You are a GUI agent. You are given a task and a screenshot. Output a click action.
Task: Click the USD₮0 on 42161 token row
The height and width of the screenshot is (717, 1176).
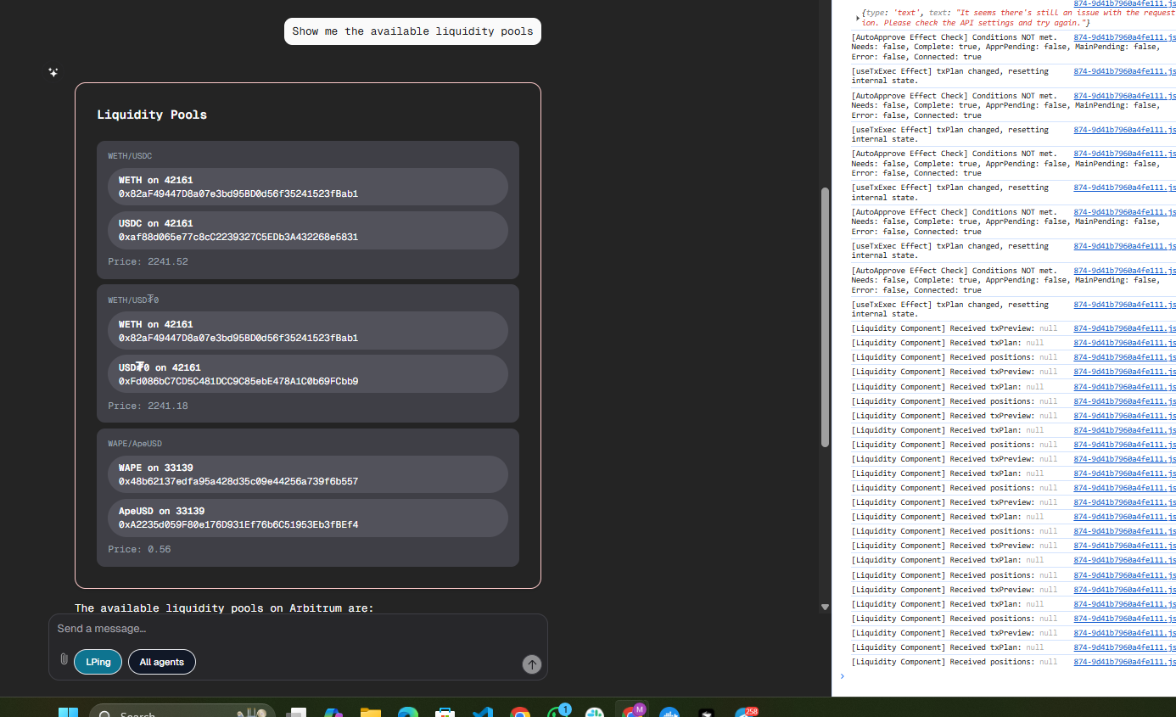[308, 374]
